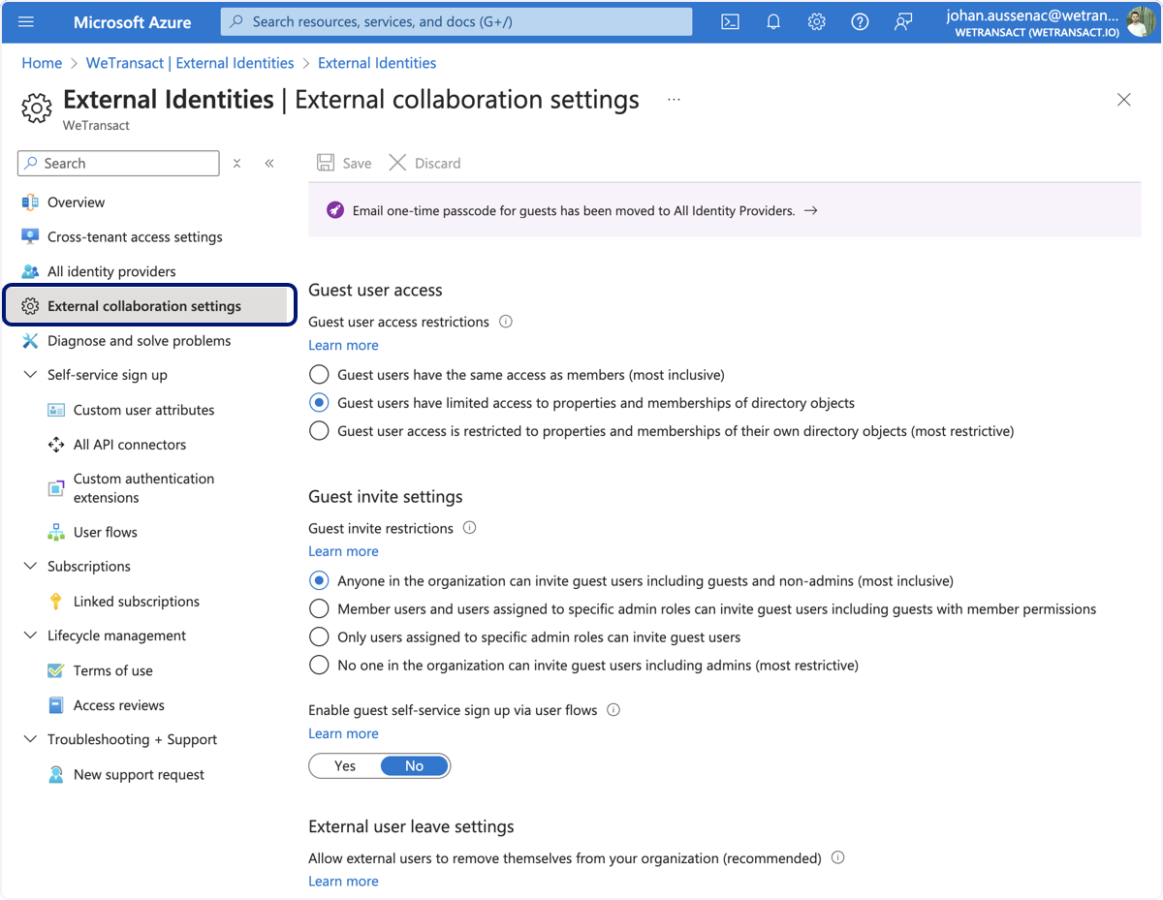Screen dimensions: 1163x900
Task: Open the External collaboration settings menu item
Action: pyautogui.click(x=149, y=306)
